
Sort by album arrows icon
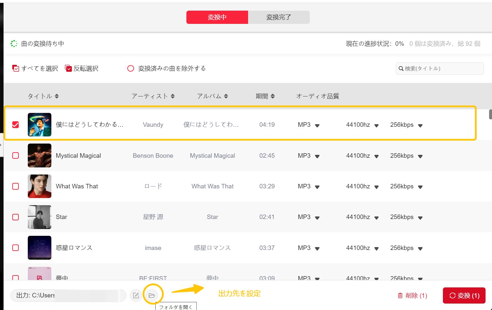pyautogui.click(x=226, y=96)
